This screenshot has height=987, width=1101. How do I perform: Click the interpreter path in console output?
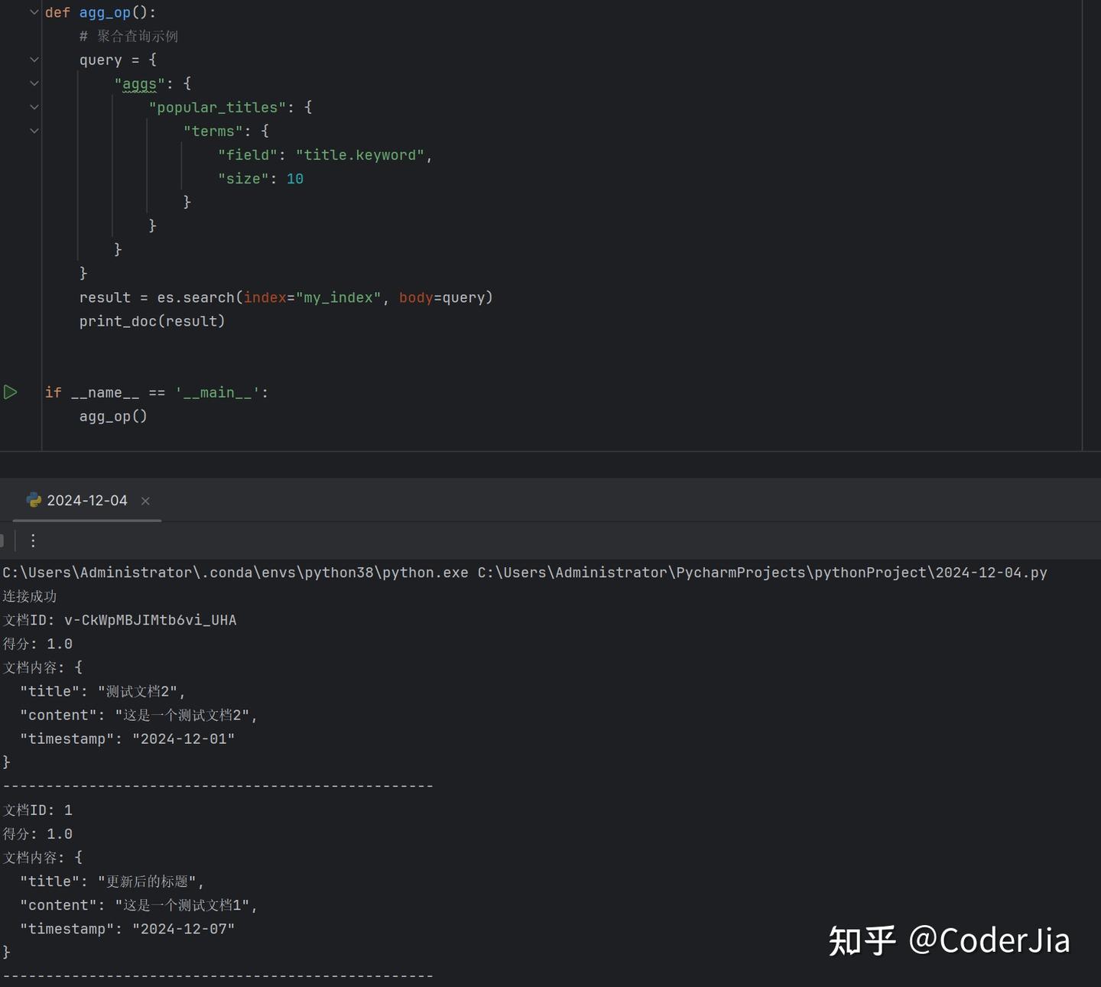click(229, 572)
